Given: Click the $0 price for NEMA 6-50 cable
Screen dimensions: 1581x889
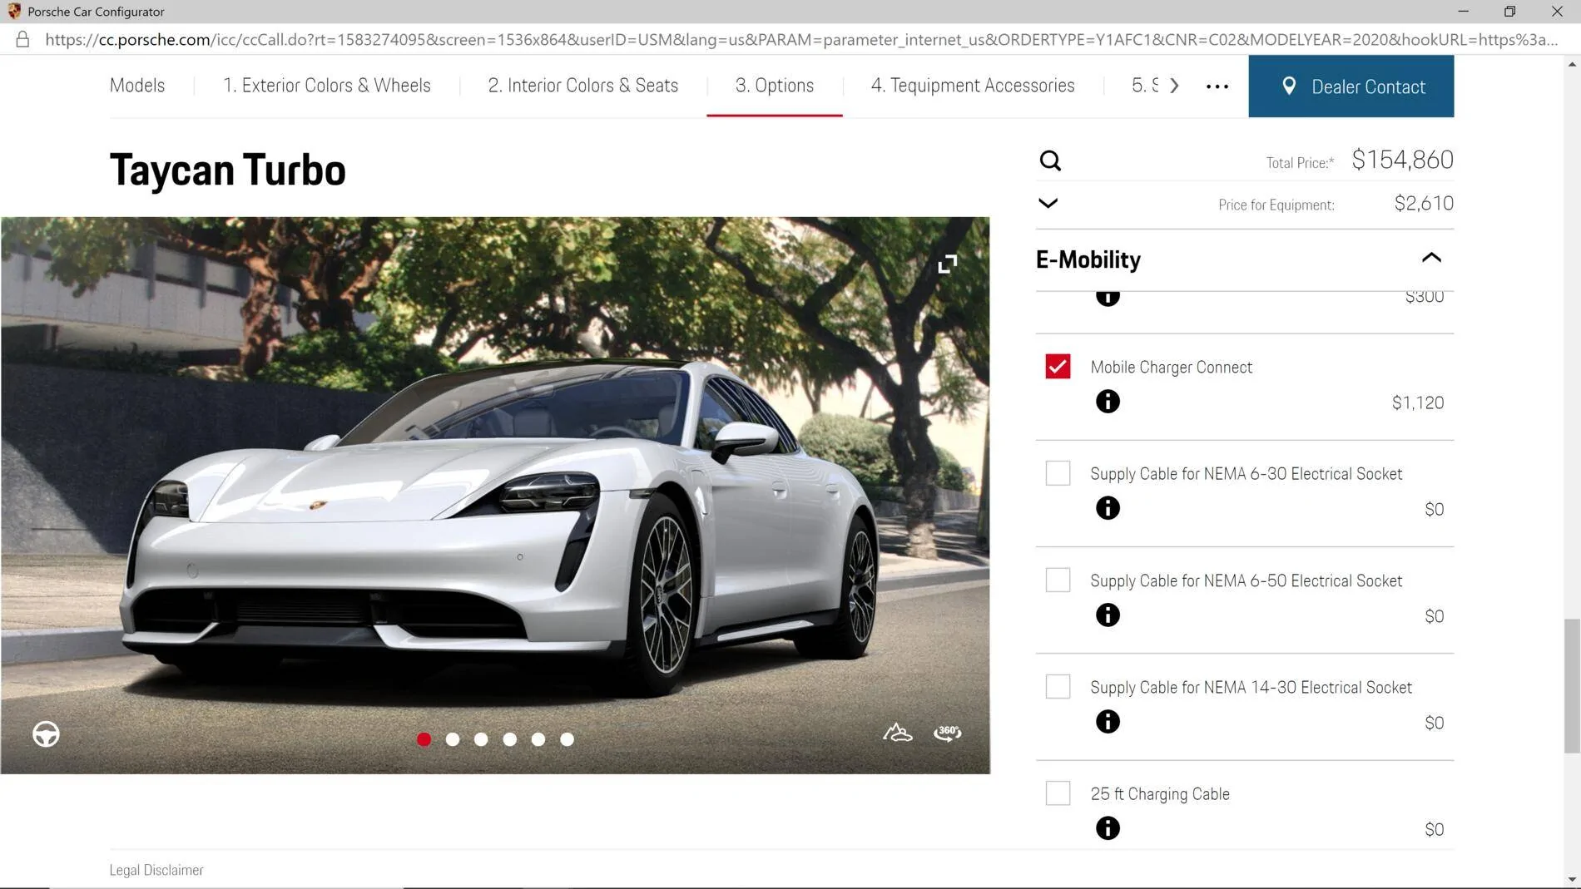Looking at the screenshot, I should tap(1434, 616).
